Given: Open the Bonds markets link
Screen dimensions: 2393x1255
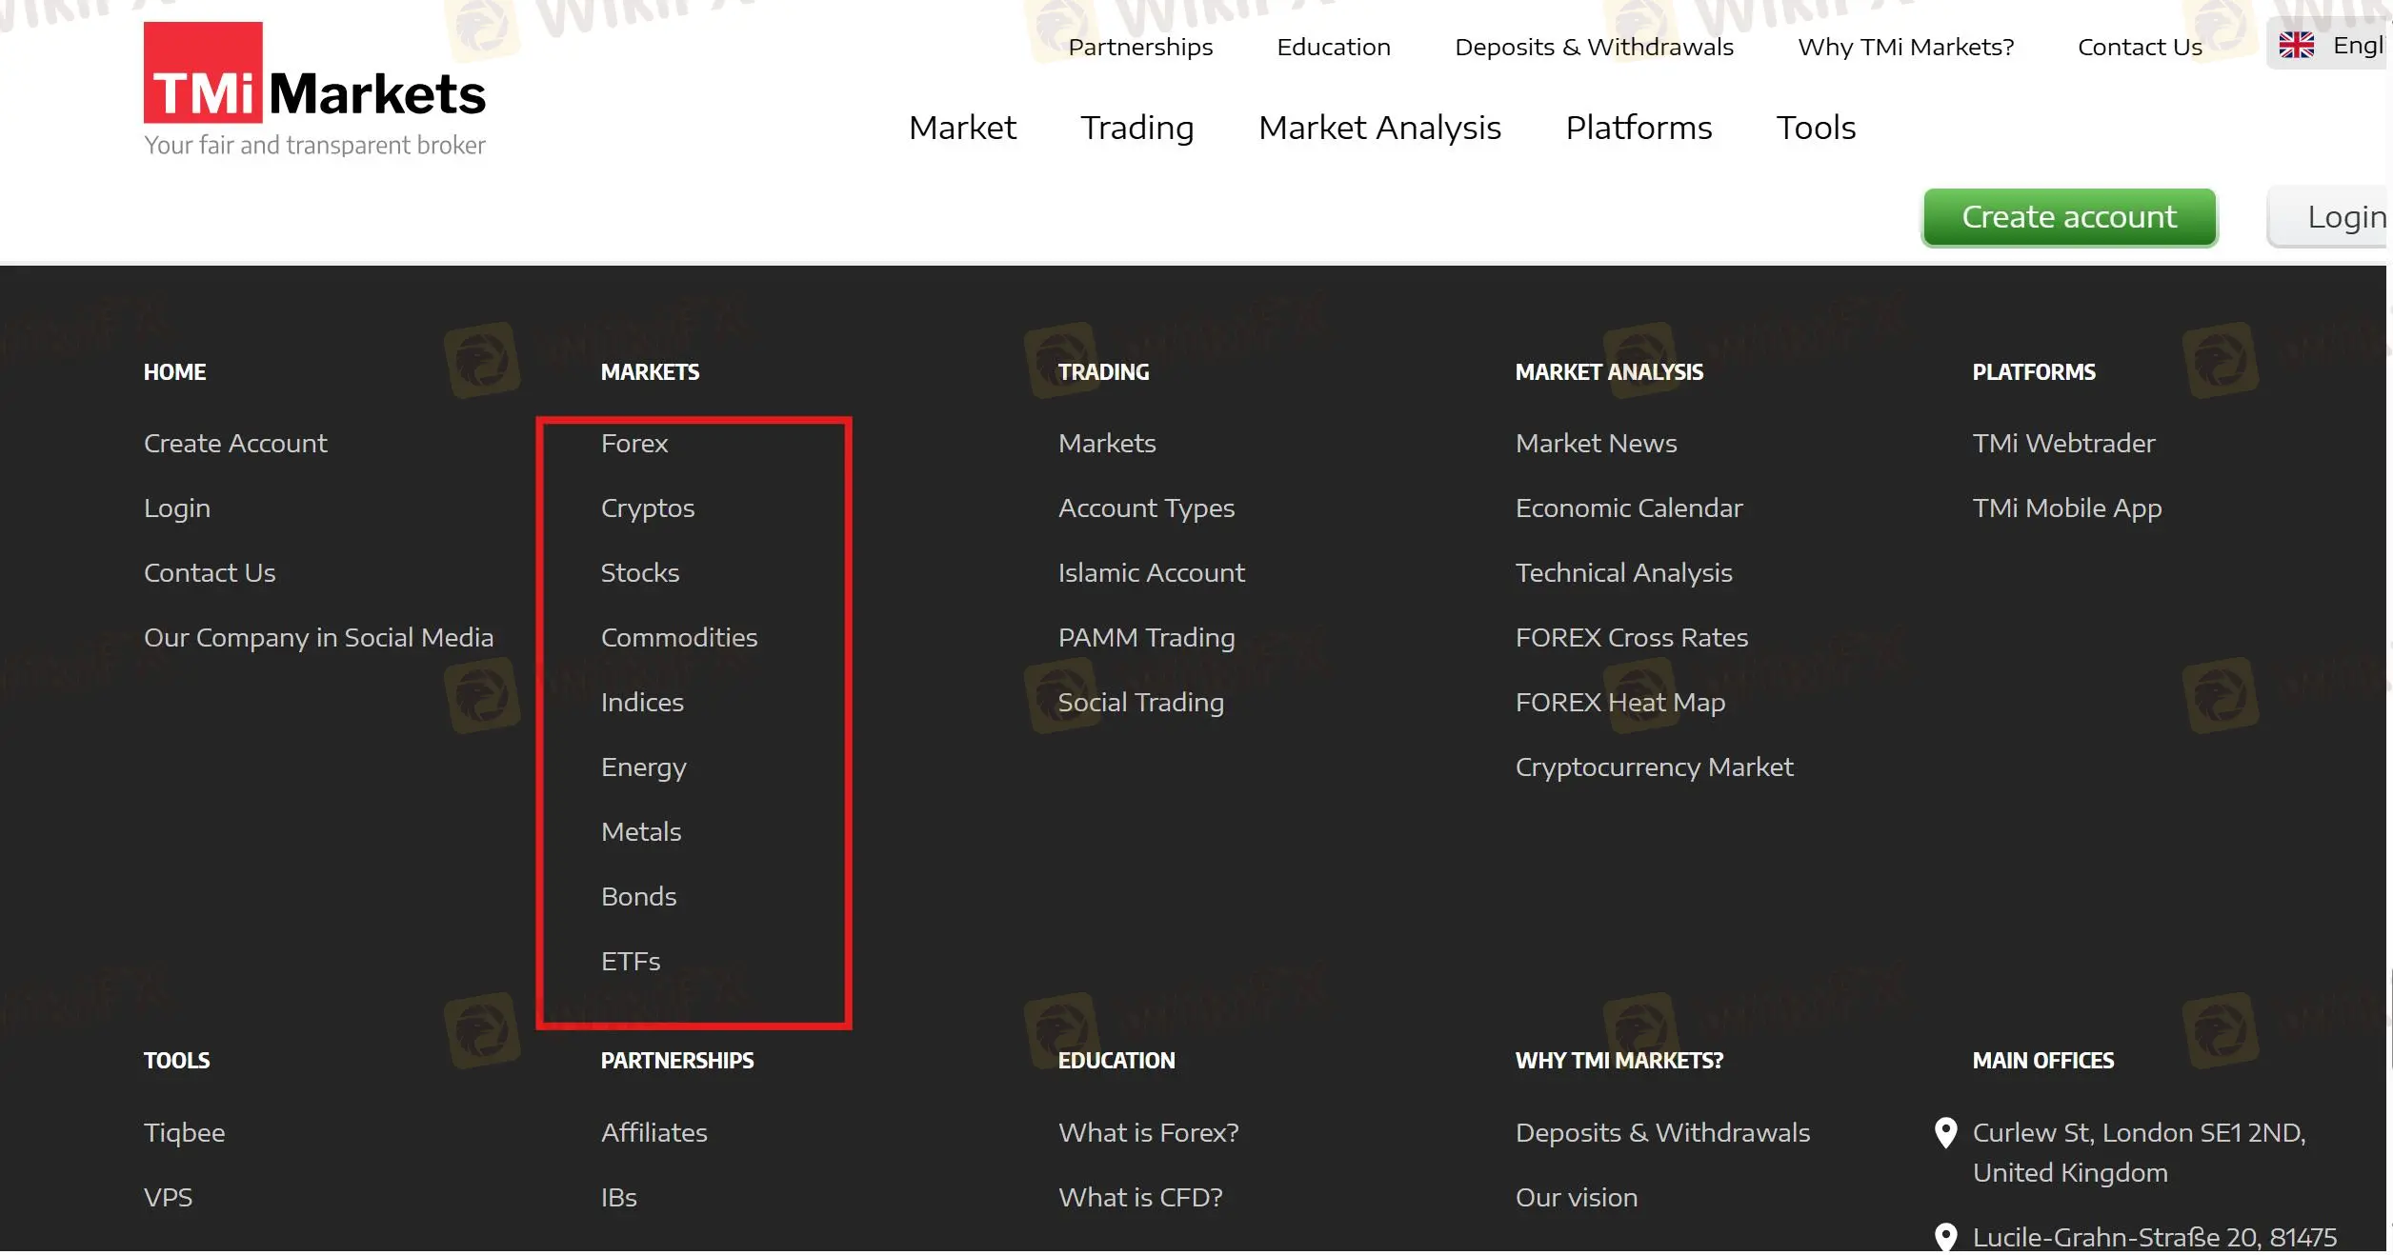Looking at the screenshot, I should coord(639,896).
